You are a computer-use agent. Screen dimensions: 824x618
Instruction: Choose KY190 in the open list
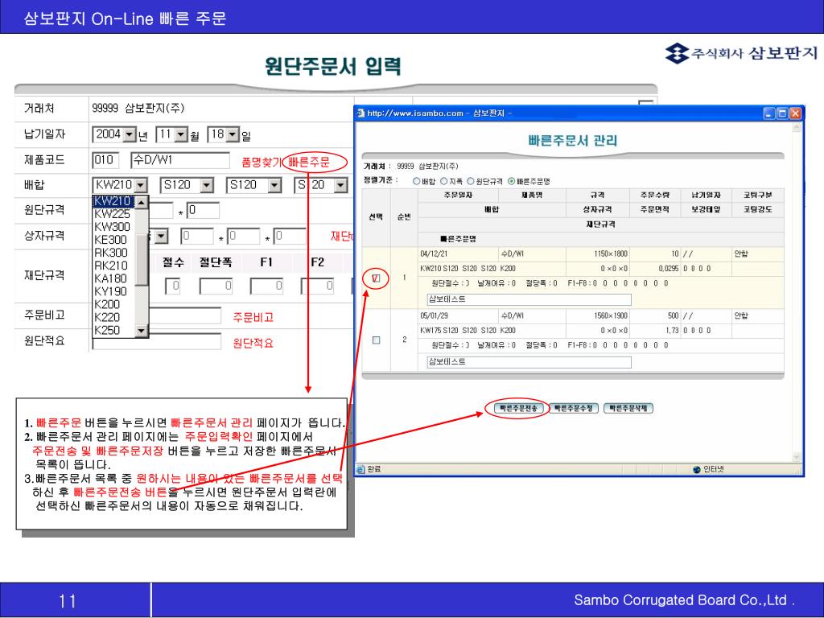coord(113,291)
